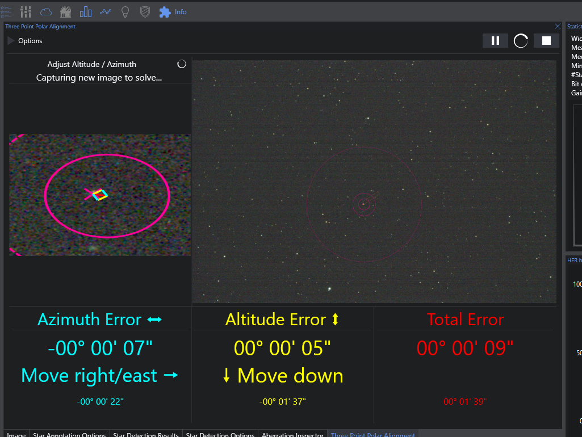The width and height of the screenshot is (582, 437).
Task: Open the line graph HFR history icon
Action: (106, 12)
